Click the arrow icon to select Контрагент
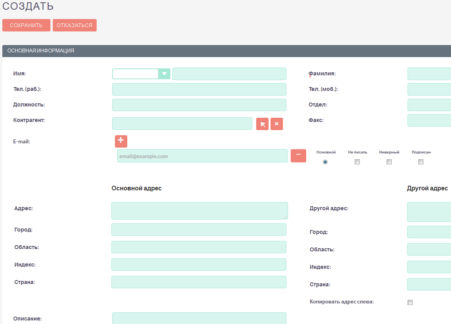 (262, 124)
